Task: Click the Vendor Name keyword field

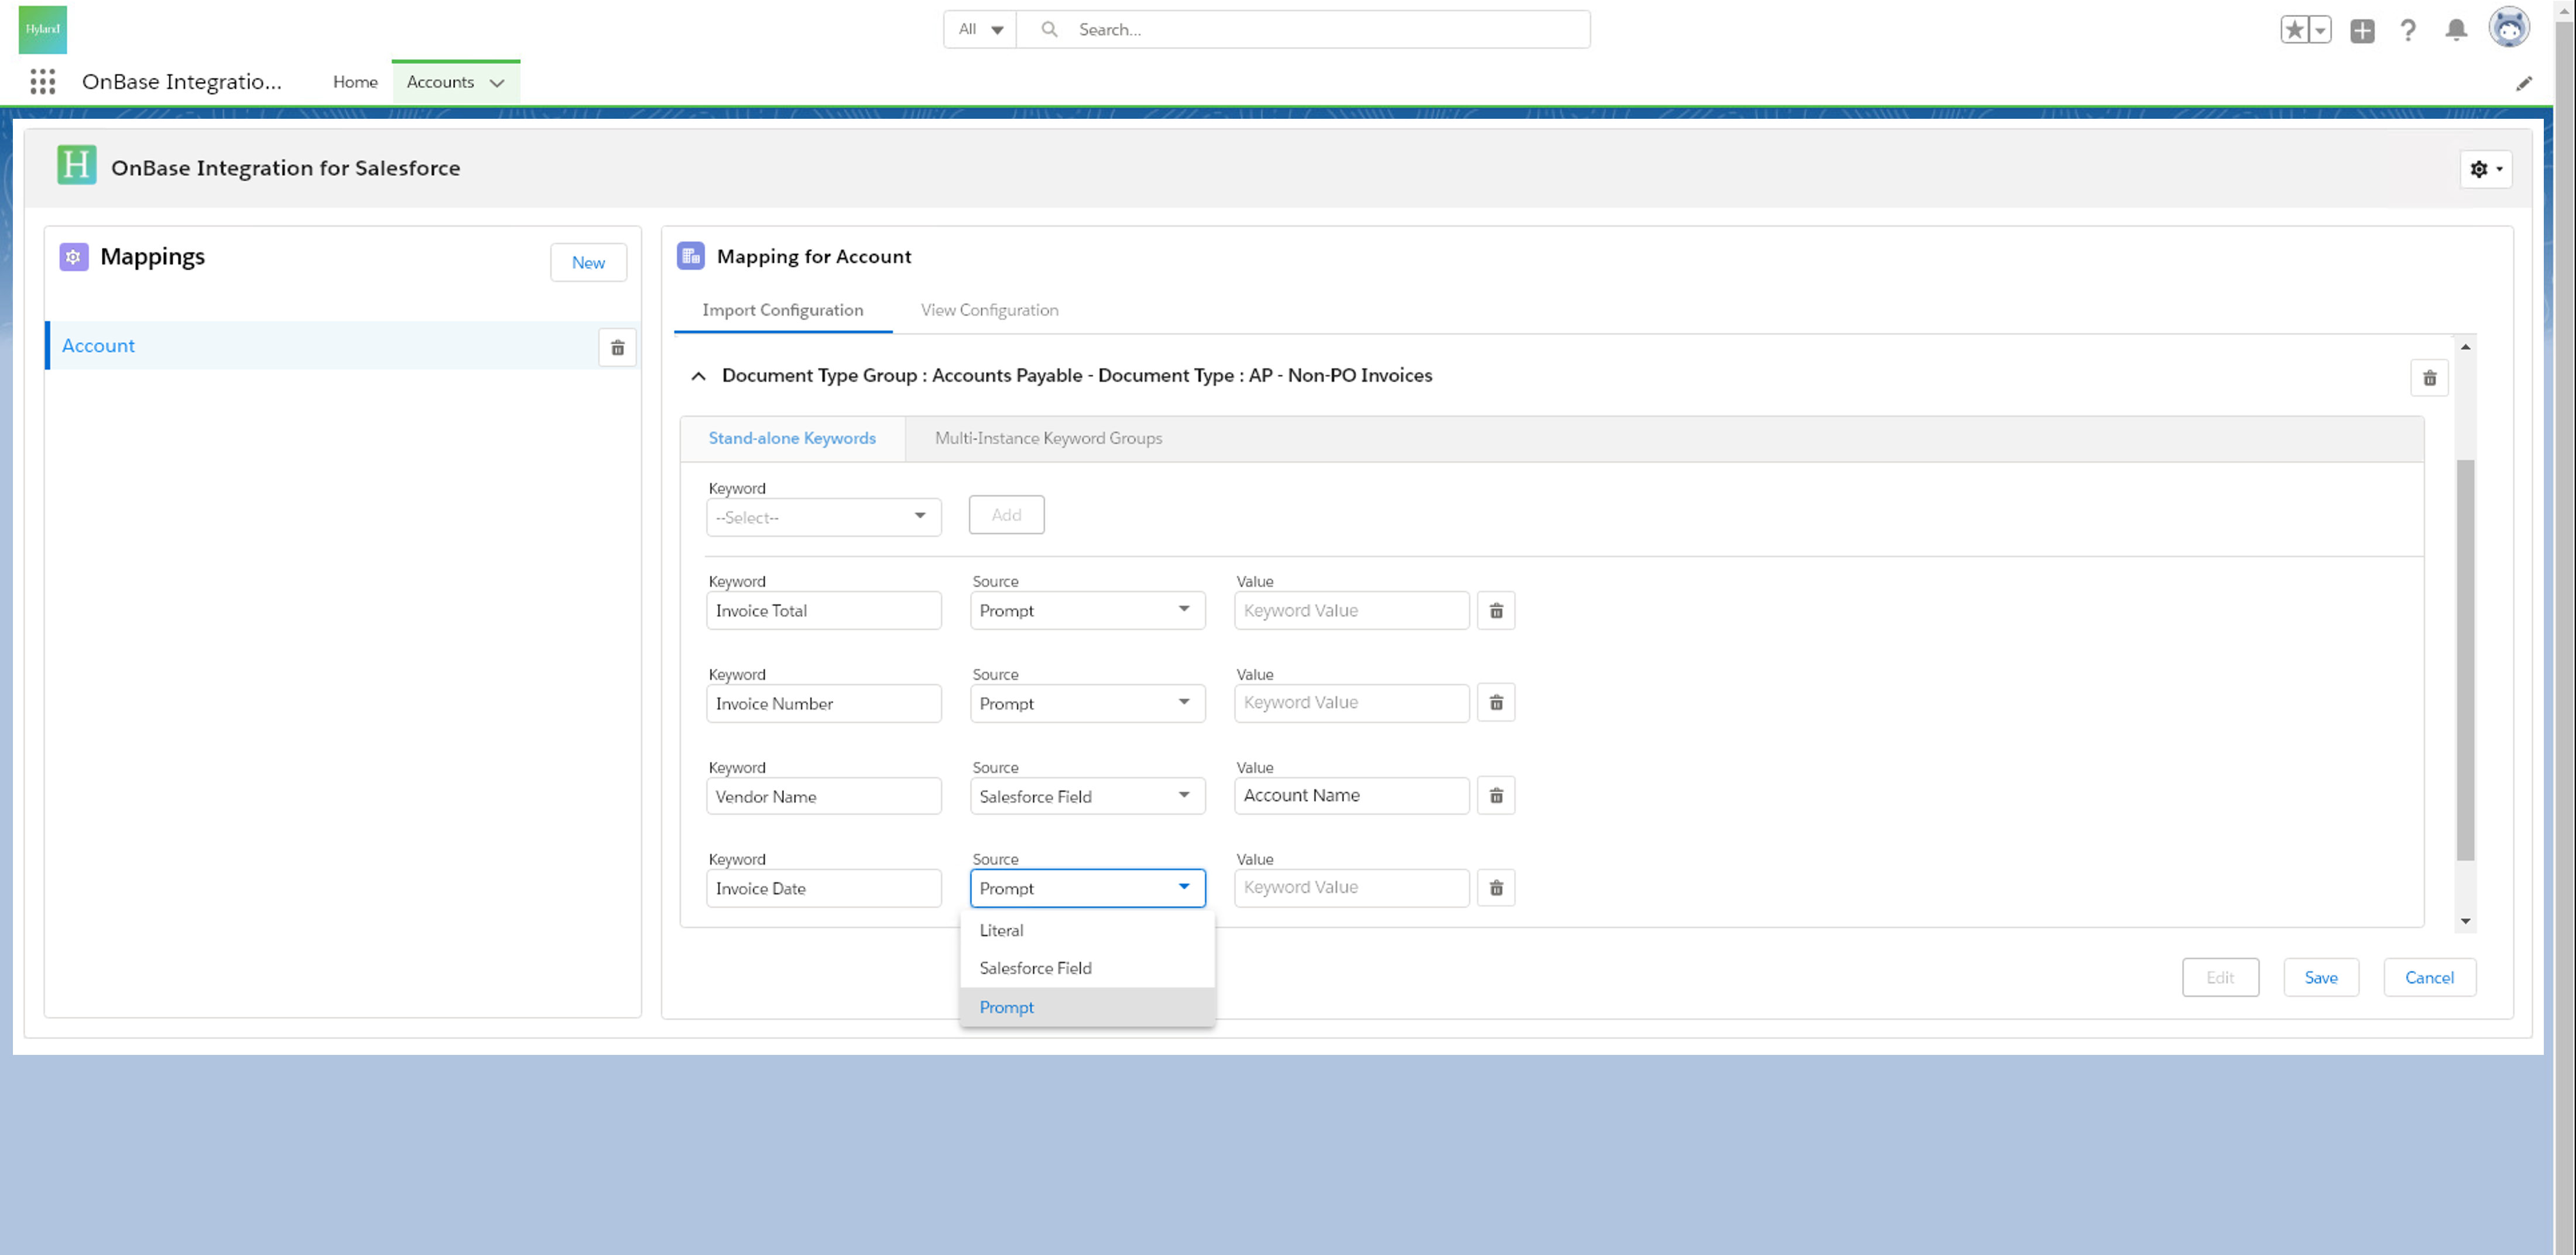Action: 824,796
